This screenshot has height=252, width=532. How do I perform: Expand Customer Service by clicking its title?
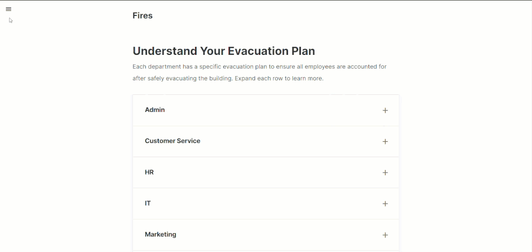click(x=172, y=141)
